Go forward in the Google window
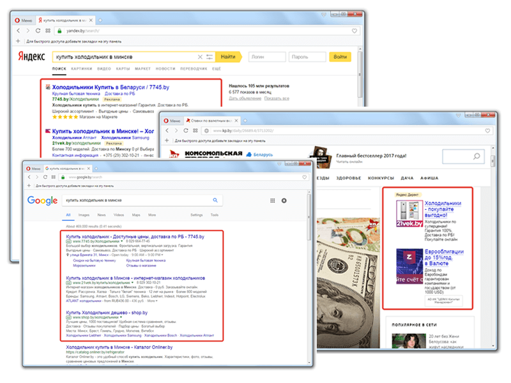 tap(37, 177)
